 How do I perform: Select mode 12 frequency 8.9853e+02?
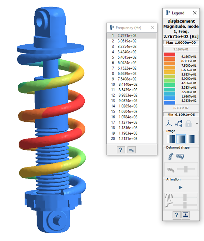[x=132, y=95]
